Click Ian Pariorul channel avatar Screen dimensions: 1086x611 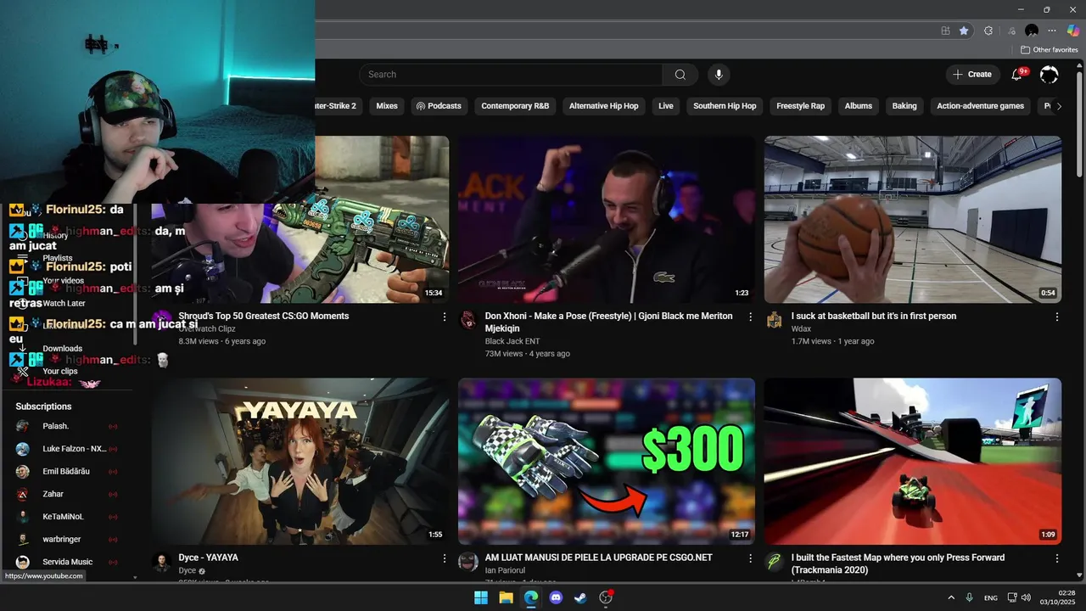tap(468, 562)
